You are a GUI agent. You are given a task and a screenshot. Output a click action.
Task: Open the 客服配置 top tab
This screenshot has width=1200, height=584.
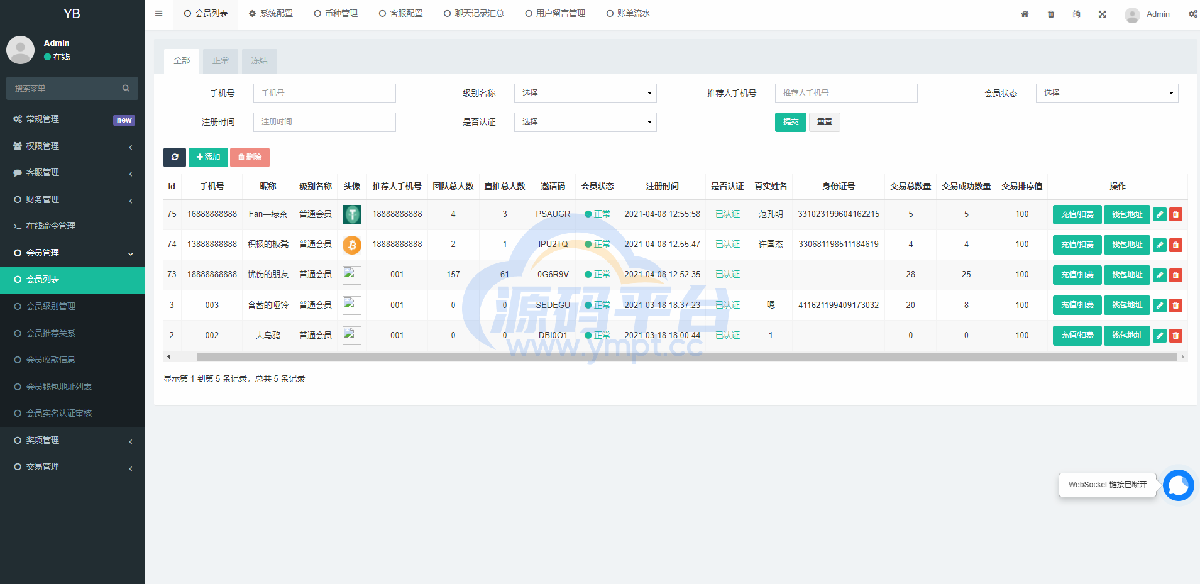point(400,14)
